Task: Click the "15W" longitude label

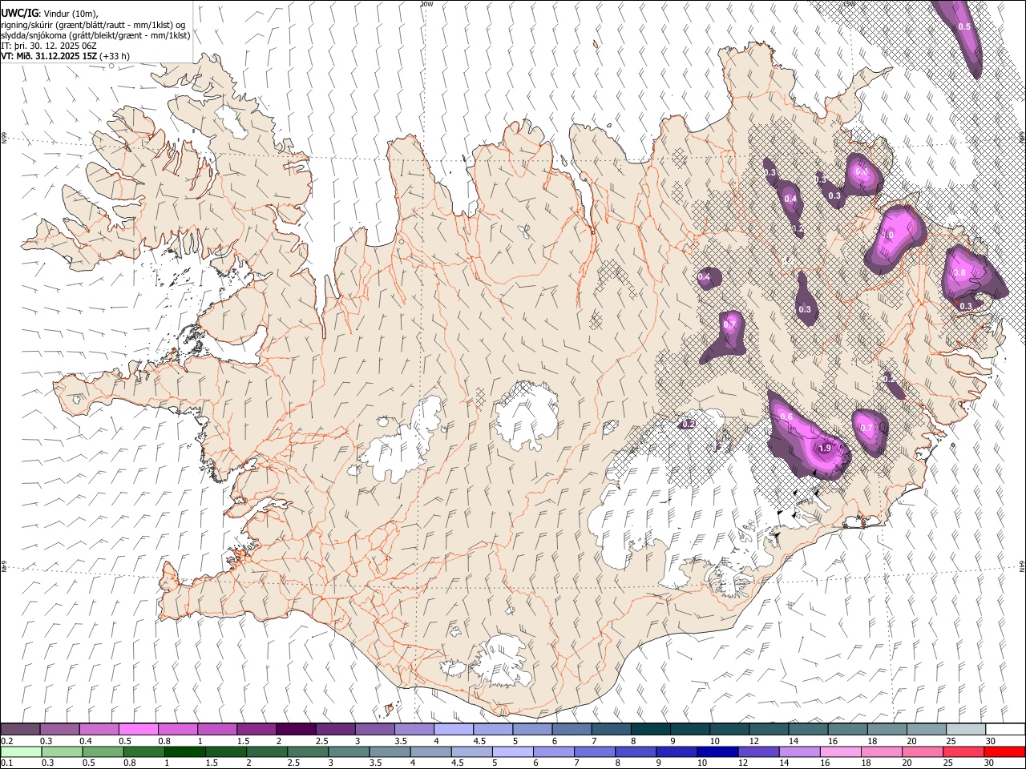Action: point(849,4)
